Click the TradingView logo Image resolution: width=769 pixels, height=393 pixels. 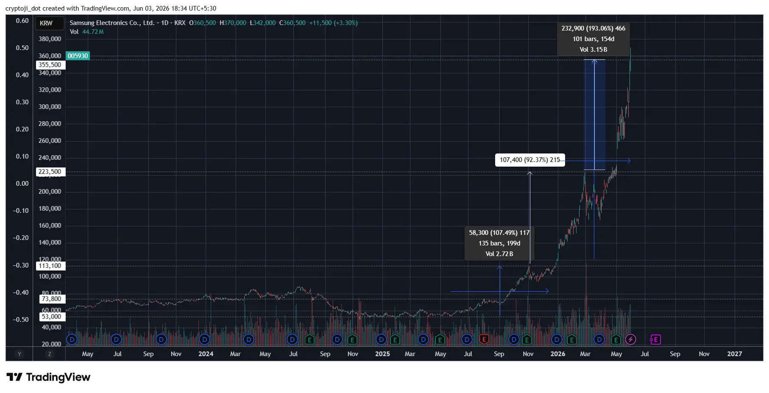(x=48, y=377)
